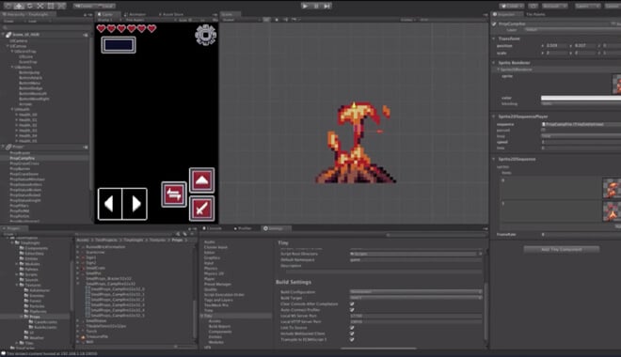Click the Local WS Server Port field
Screen dimensions: 621x357
(x=416, y=316)
